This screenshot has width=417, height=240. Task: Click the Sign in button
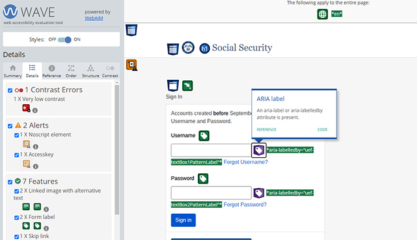coord(183,220)
